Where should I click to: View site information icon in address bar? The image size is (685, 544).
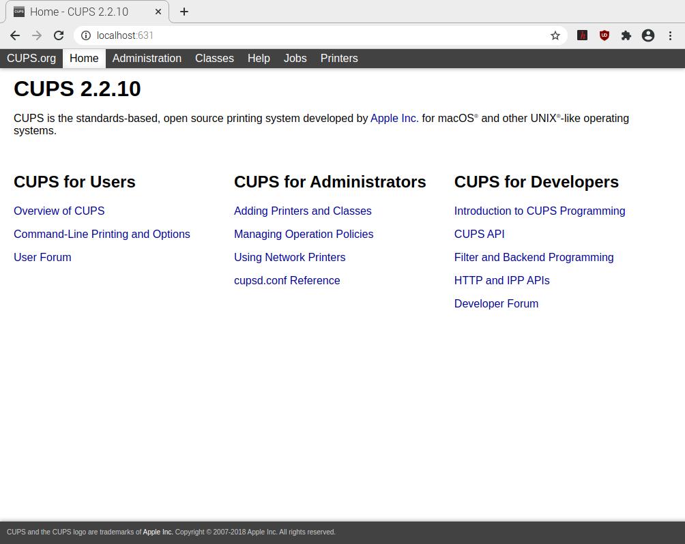[x=86, y=35]
